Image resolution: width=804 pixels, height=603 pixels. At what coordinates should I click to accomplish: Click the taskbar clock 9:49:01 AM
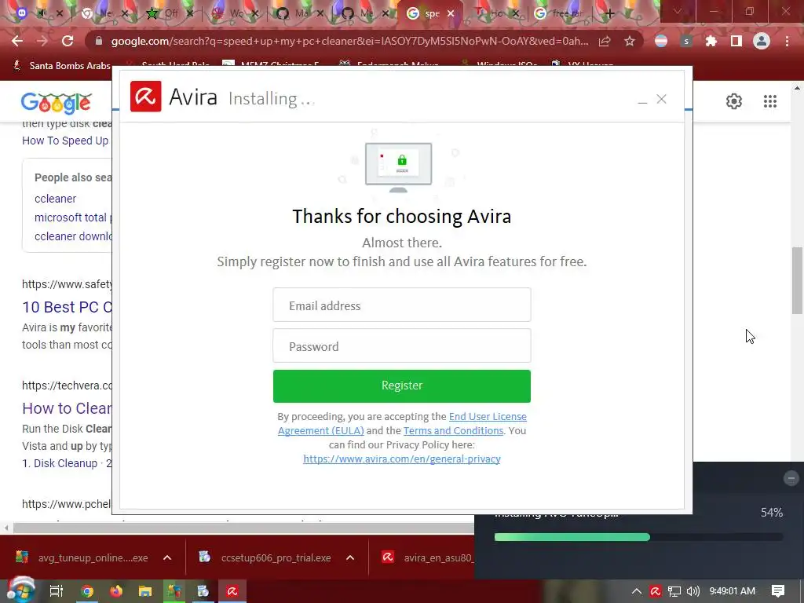733,591
